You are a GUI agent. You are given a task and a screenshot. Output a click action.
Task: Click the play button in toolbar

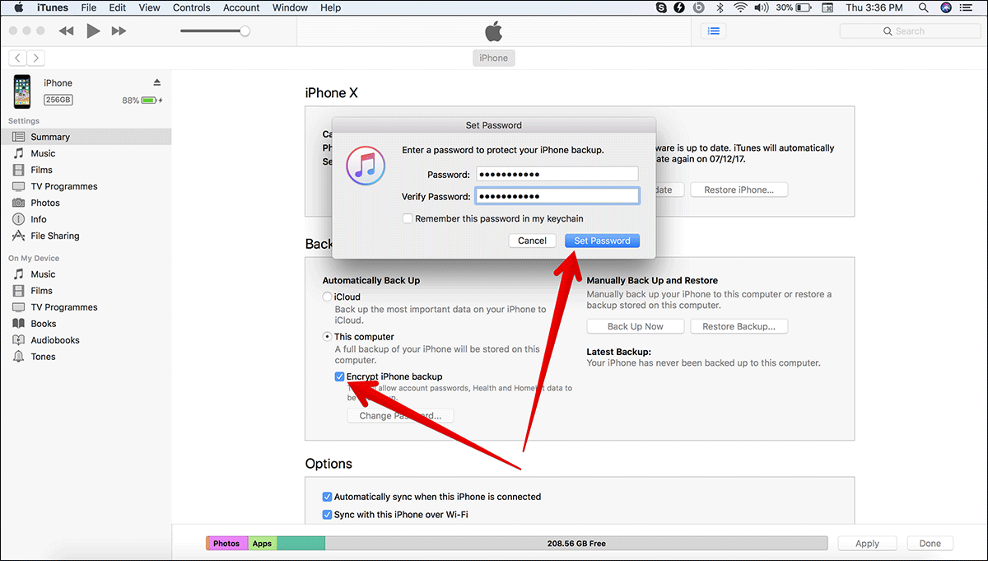[93, 30]
